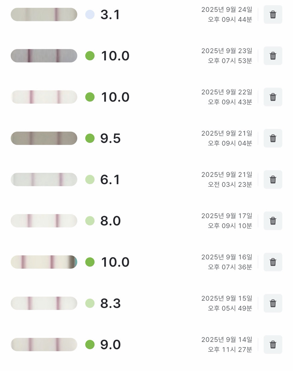Select the September 14 11:27 PM timestamp
The height and width of the screenshot is (371, 293).
click(227, 345)
